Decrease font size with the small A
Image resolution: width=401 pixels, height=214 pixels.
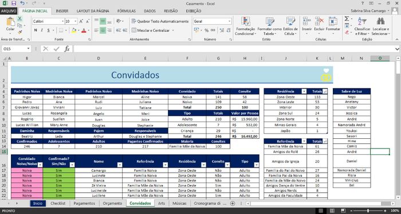(x=88, y=21)
